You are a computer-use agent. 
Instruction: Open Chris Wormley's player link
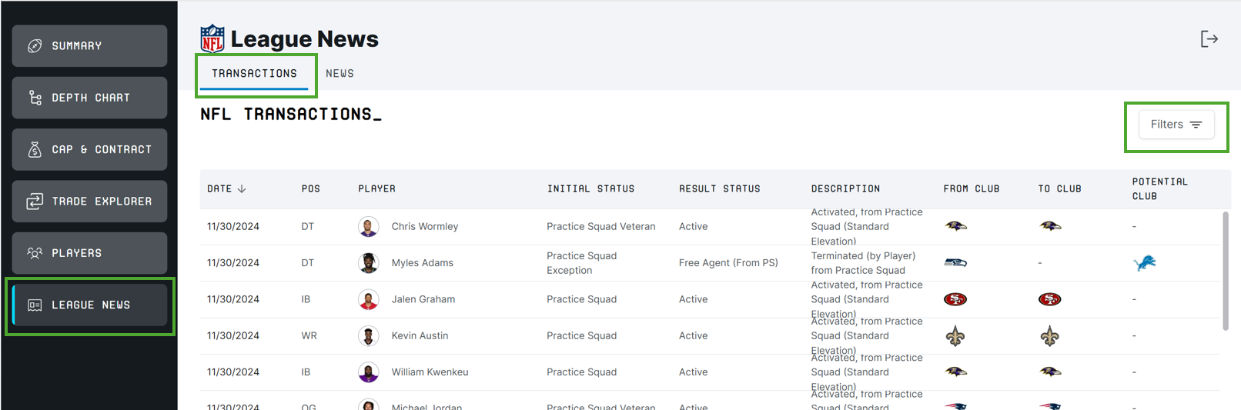(x=424, y=227)
